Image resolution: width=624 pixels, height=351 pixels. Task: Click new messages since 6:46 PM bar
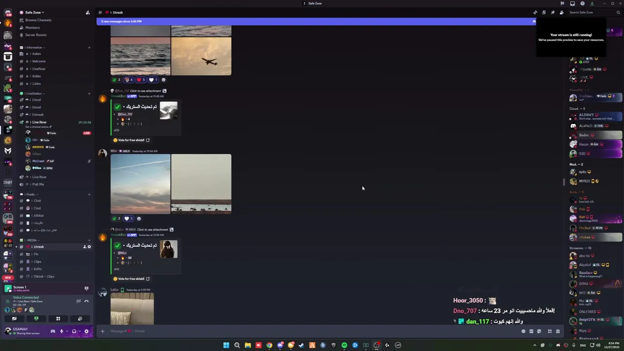pos(317,21)
